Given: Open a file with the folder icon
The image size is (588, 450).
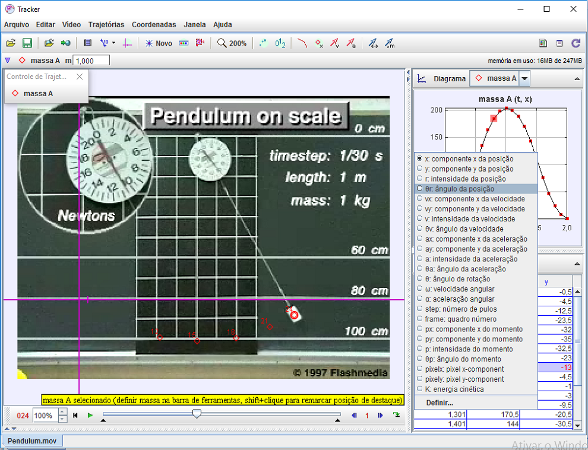Looking at the screenshot, I should [x=11, y=43].
